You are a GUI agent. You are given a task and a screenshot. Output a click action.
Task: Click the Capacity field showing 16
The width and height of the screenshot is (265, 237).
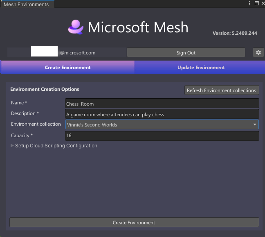click(162, 135)
